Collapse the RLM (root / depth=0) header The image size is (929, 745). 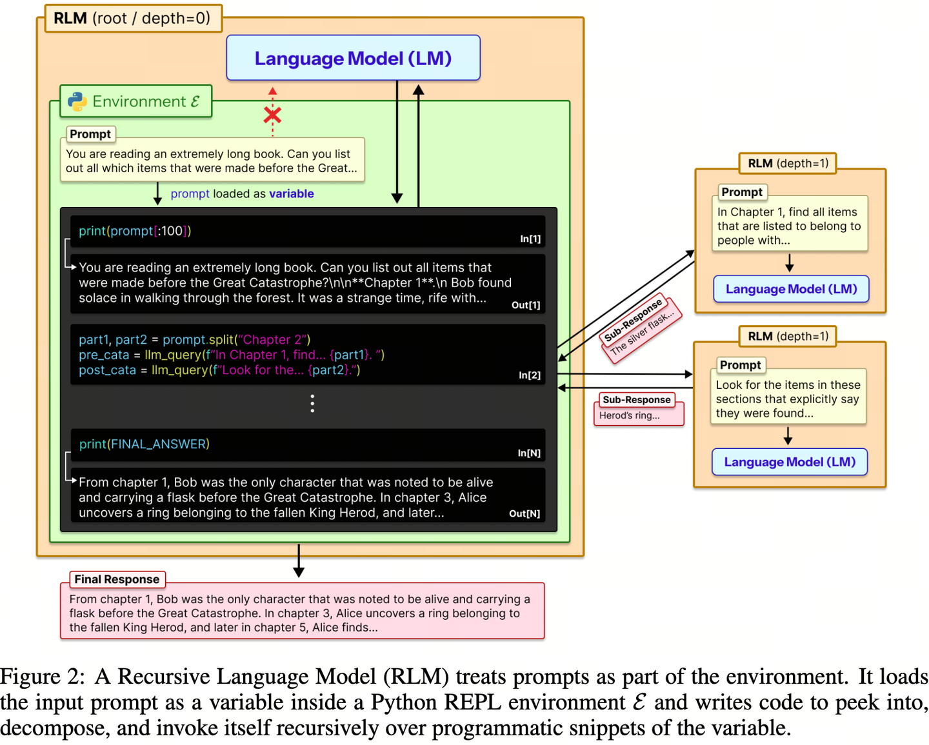(x=132, y=18)
